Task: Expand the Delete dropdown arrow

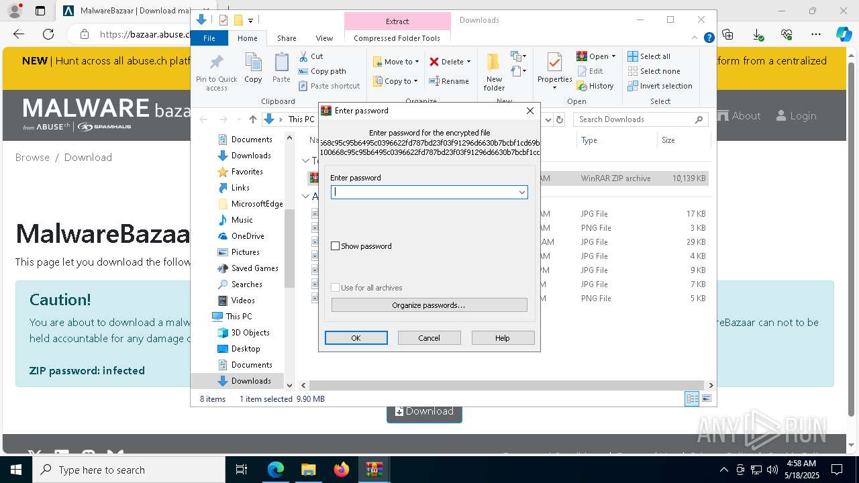Action: (468, 62)
